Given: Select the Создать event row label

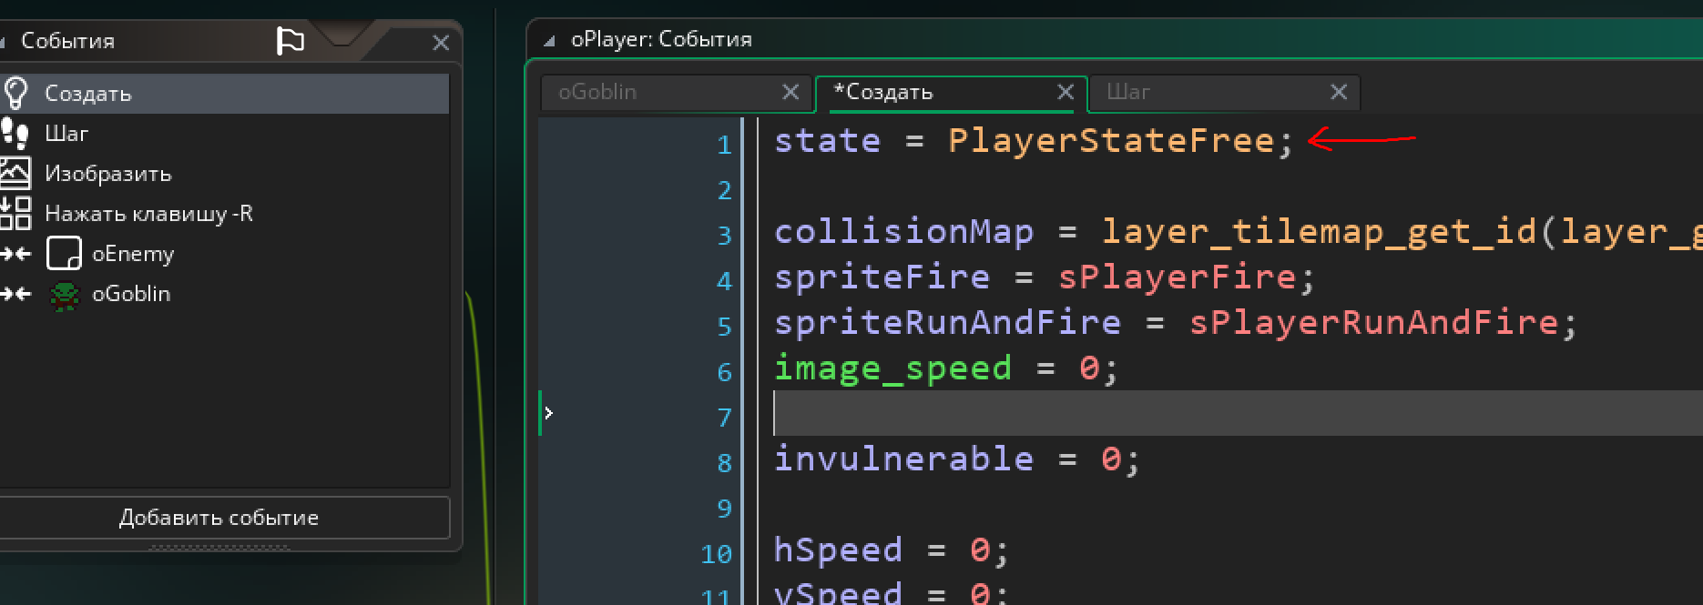Looking at the screenshot, I should tap(88, 94).
